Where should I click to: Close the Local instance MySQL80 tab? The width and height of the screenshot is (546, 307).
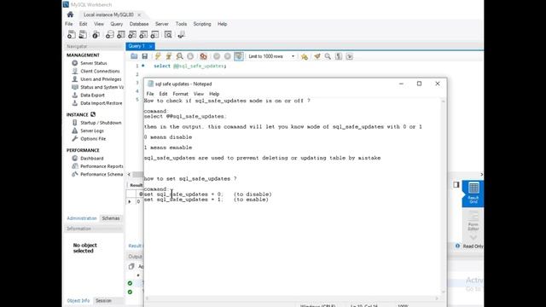point(139,14)
